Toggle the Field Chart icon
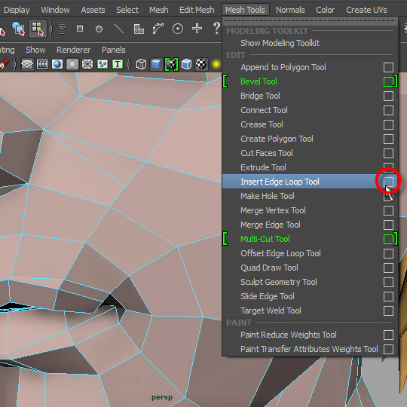Viewport: 407px width, 407px height. 87,64
